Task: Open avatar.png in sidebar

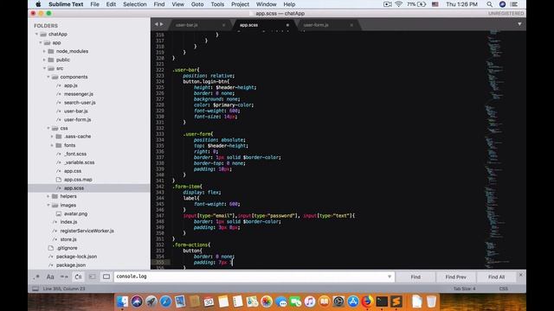Action: coord(75,213)
